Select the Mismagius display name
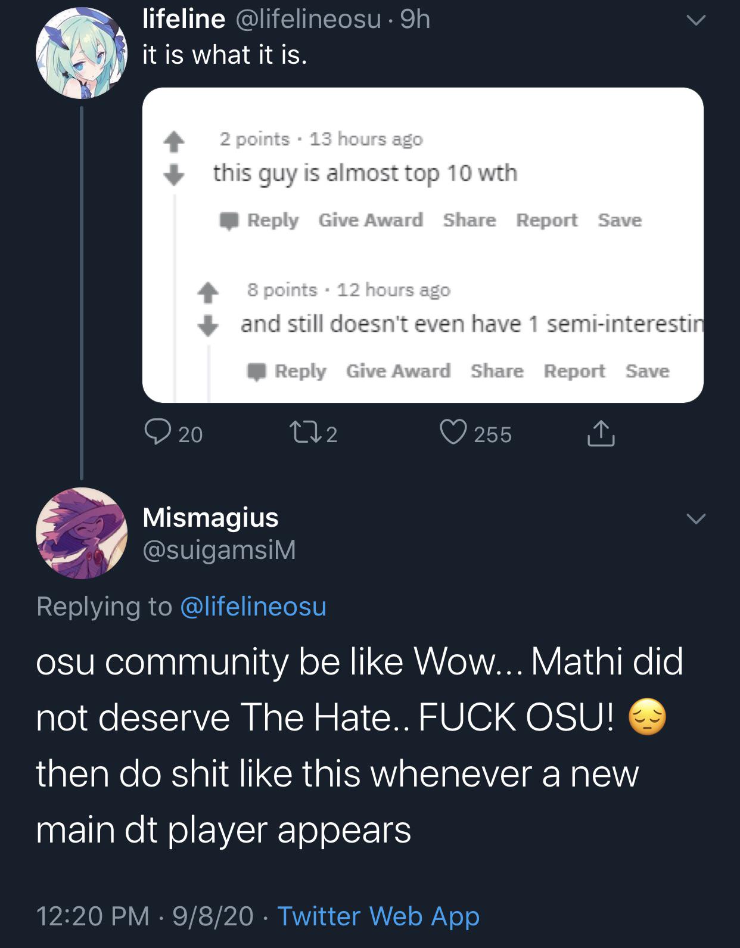Viewport: 740px width, 948px height. click(x=210, y=517)
